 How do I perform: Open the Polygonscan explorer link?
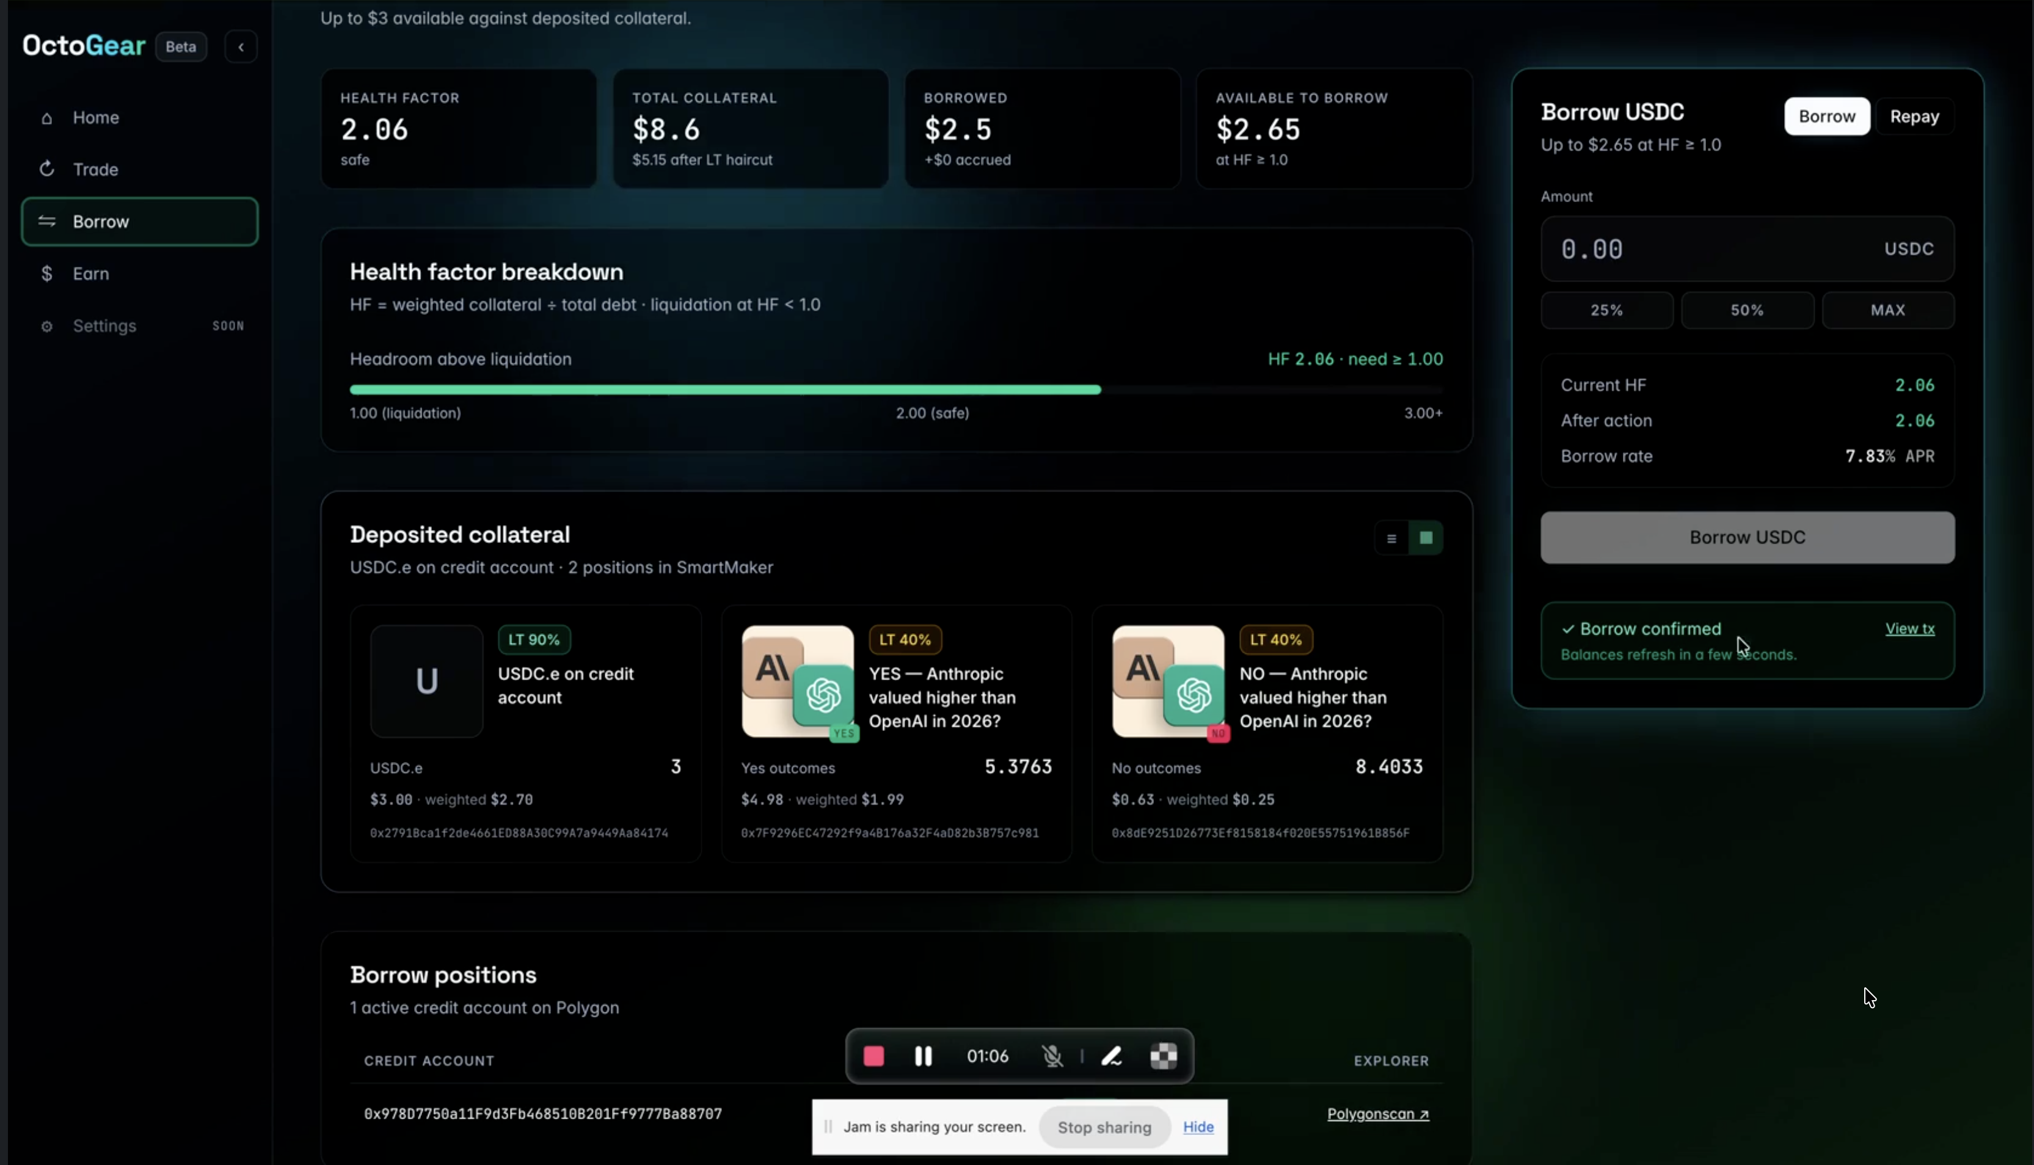click(x=1378, y=1114)
